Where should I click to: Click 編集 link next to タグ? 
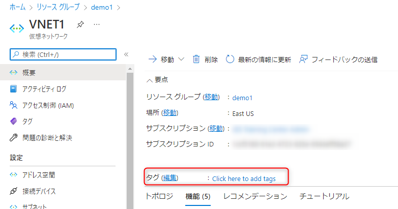click(x=169, y=178)
